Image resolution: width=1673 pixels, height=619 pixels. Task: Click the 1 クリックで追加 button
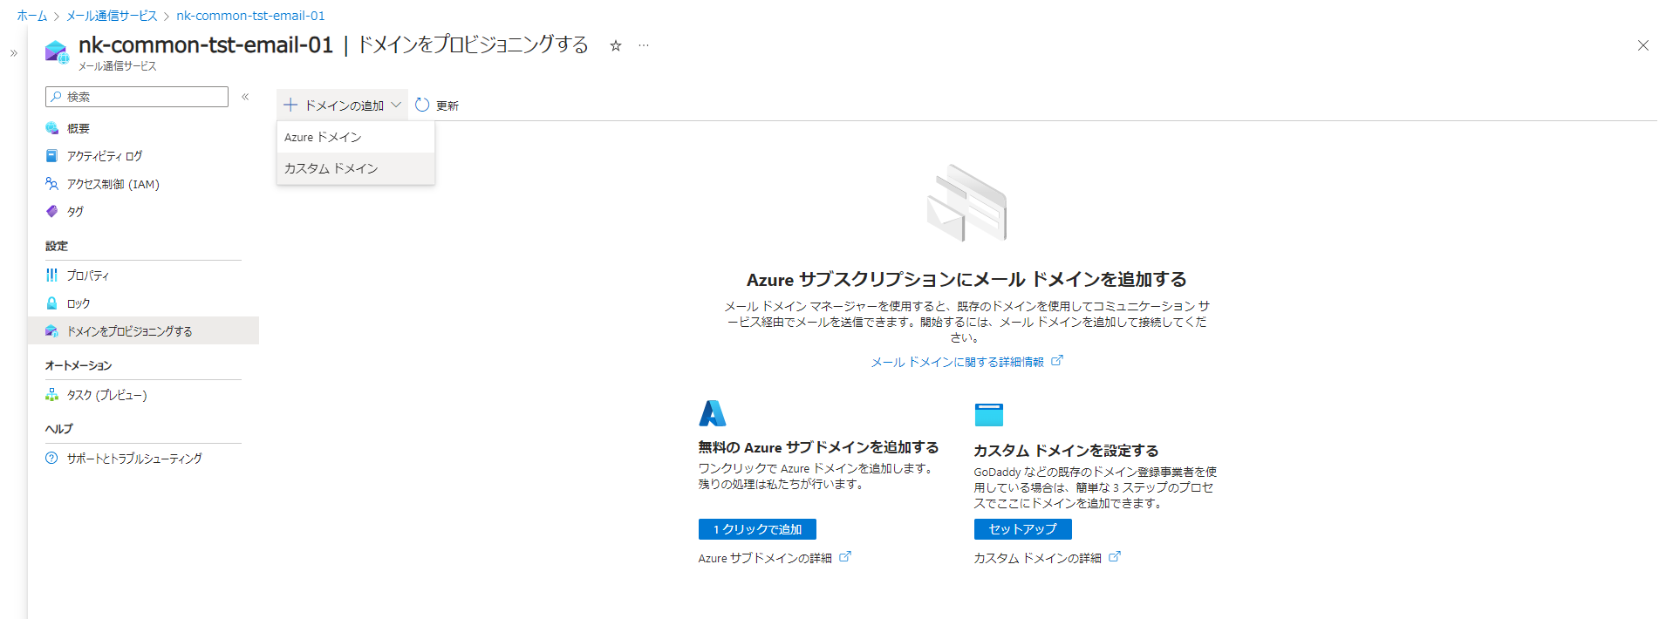pyautogui.click(x=757, y=529)
